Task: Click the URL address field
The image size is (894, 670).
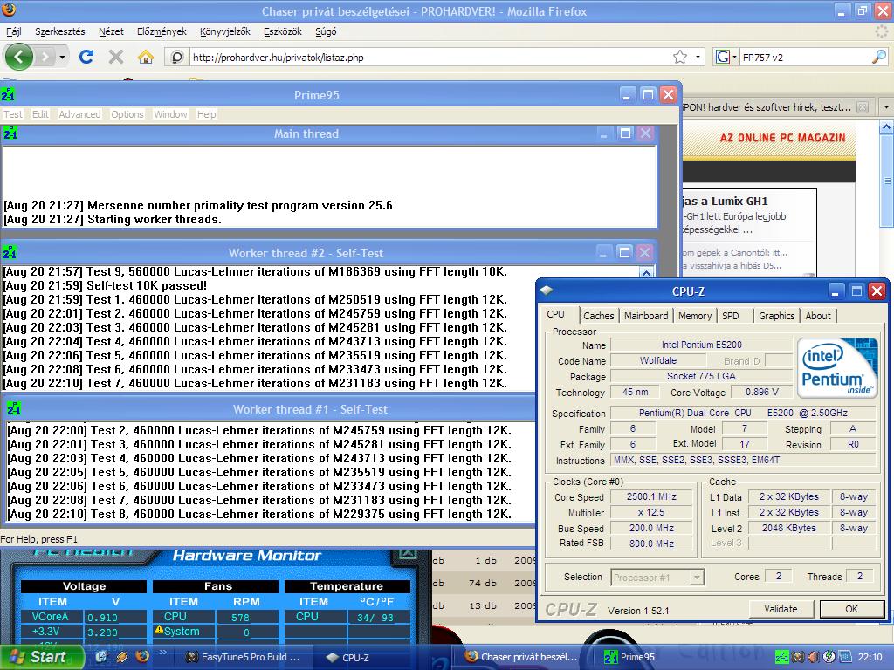Action: pyautogui.click(x=430, y=57)
